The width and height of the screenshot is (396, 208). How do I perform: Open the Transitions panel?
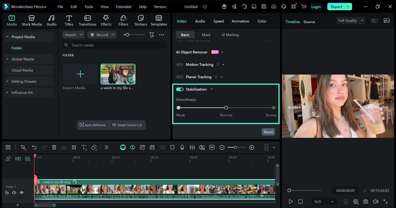point(87,20)
